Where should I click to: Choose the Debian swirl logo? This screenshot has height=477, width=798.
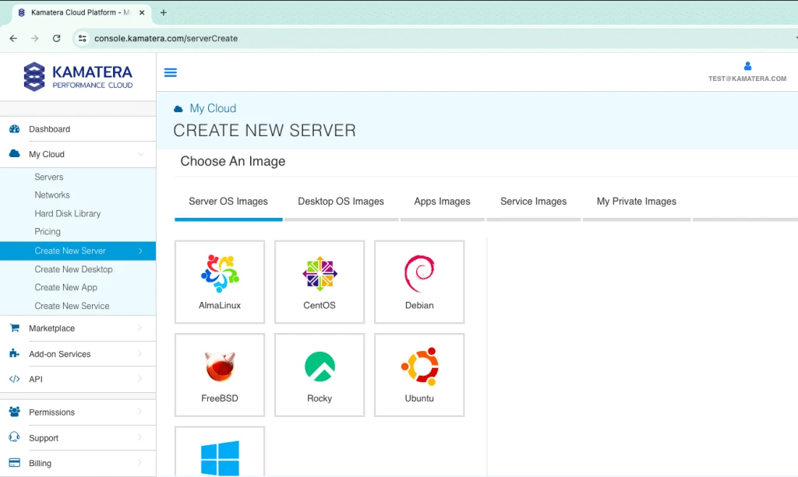[419, 273]
